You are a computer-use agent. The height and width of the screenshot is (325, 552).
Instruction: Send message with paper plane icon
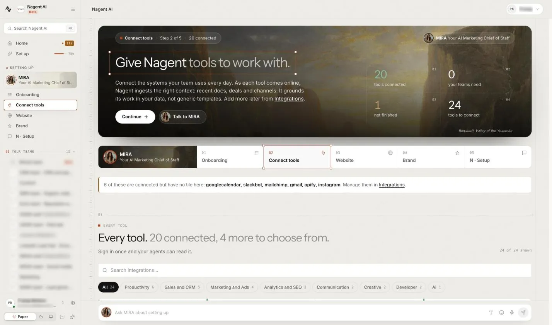[523, 312]
